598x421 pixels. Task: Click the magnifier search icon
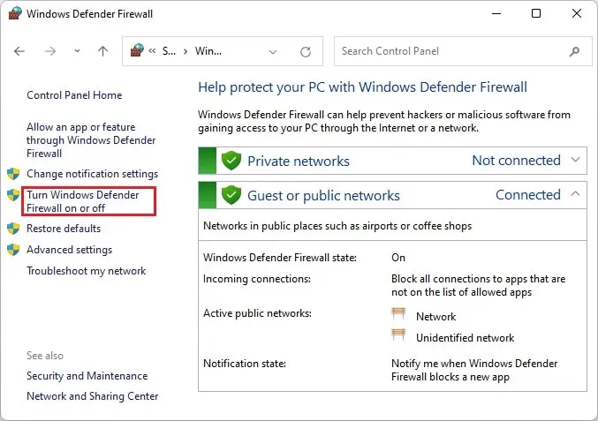(x=574, y=51)
